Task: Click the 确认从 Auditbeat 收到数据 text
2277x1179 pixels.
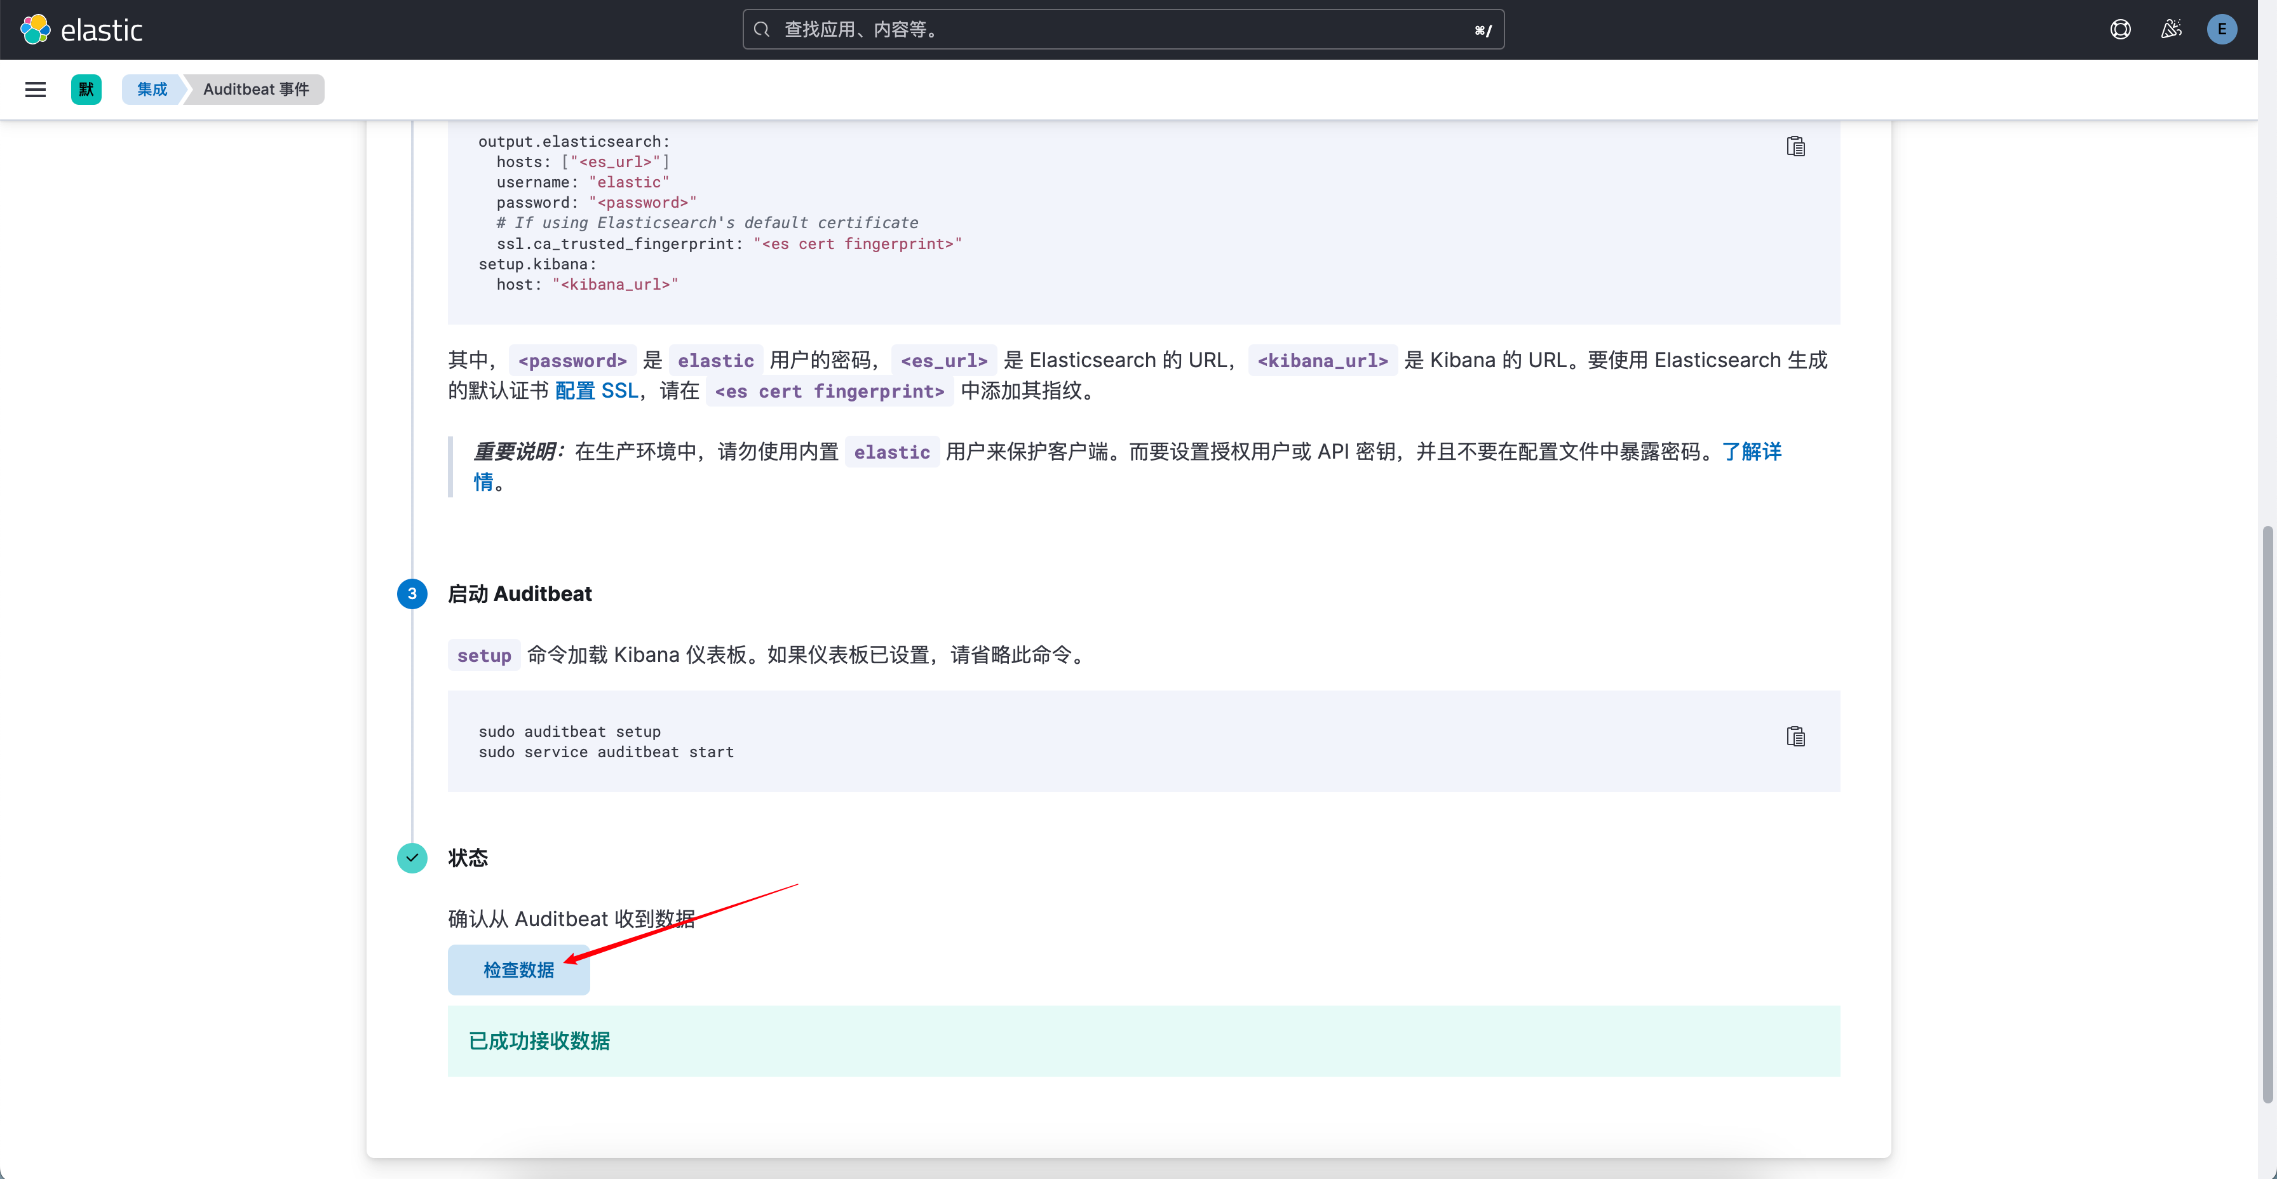Action: (571, 919)
